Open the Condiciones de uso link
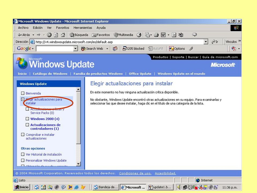The height and width of the screenshot is (193, 257). (135, 173)
